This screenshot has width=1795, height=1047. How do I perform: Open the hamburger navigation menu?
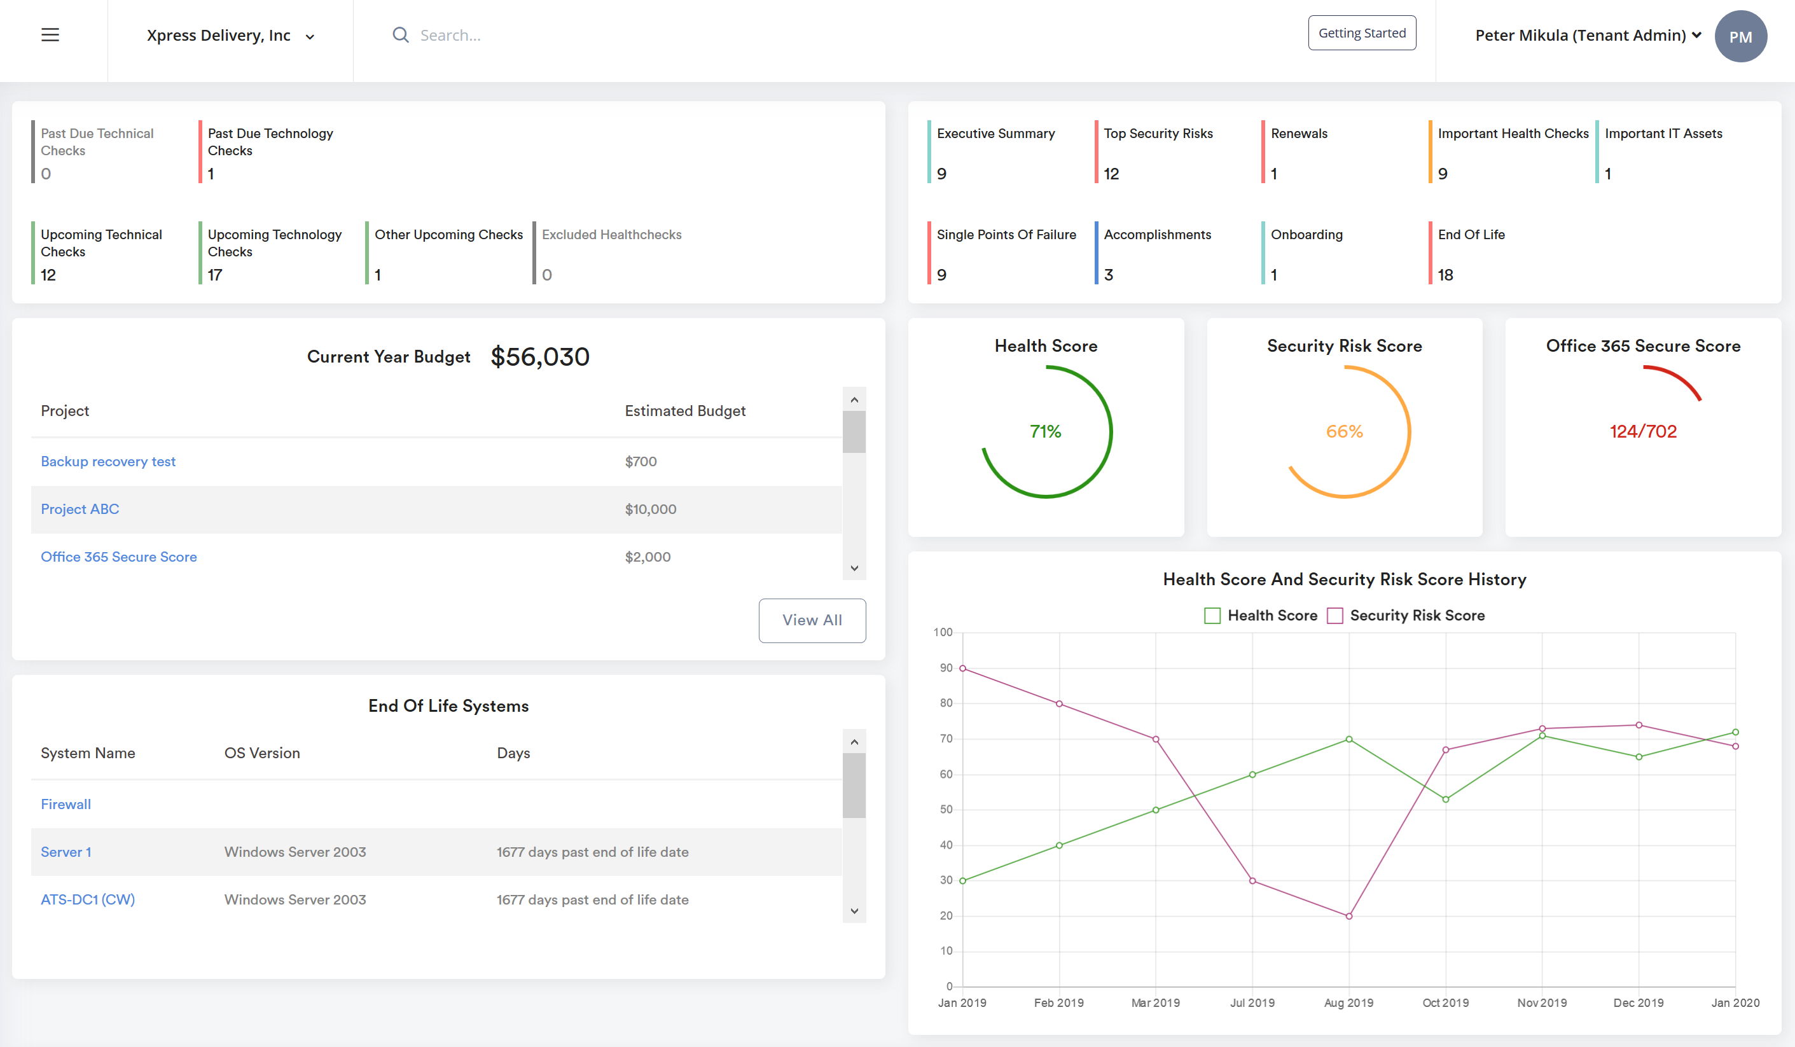[50, 35]
